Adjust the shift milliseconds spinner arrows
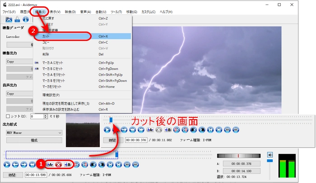316x183 pixels. 46,116
